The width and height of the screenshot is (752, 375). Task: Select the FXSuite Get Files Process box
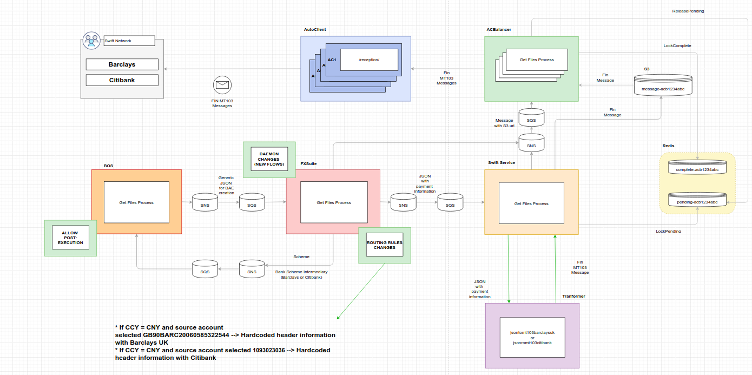334,202
